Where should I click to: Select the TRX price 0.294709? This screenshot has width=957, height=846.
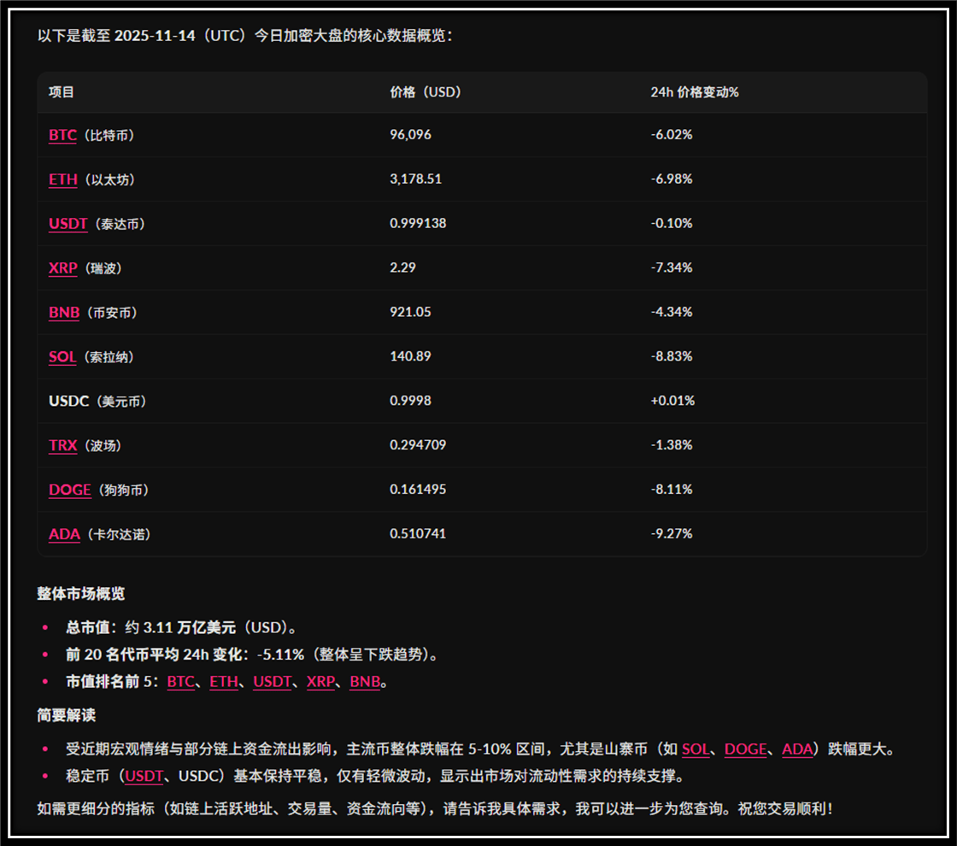418,445
